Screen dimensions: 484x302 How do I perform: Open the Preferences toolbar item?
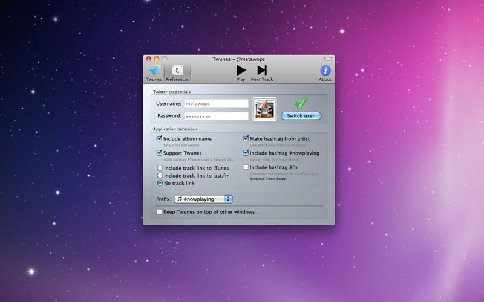pyautogui.click(x=177, y=73)
